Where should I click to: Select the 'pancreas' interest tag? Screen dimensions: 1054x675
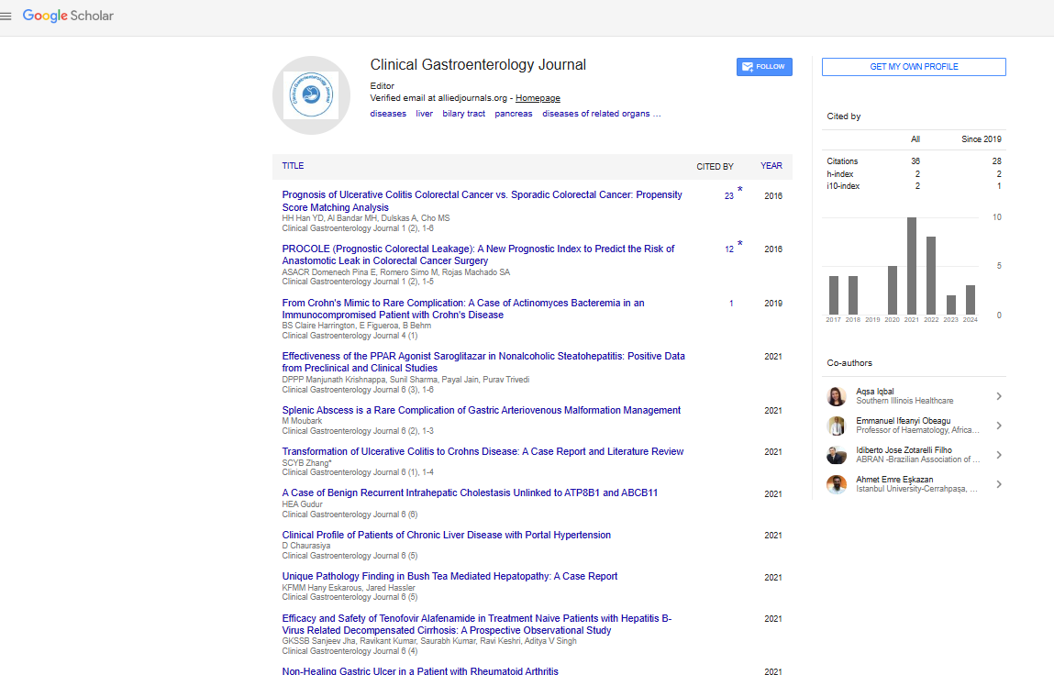tap(513, 114)
